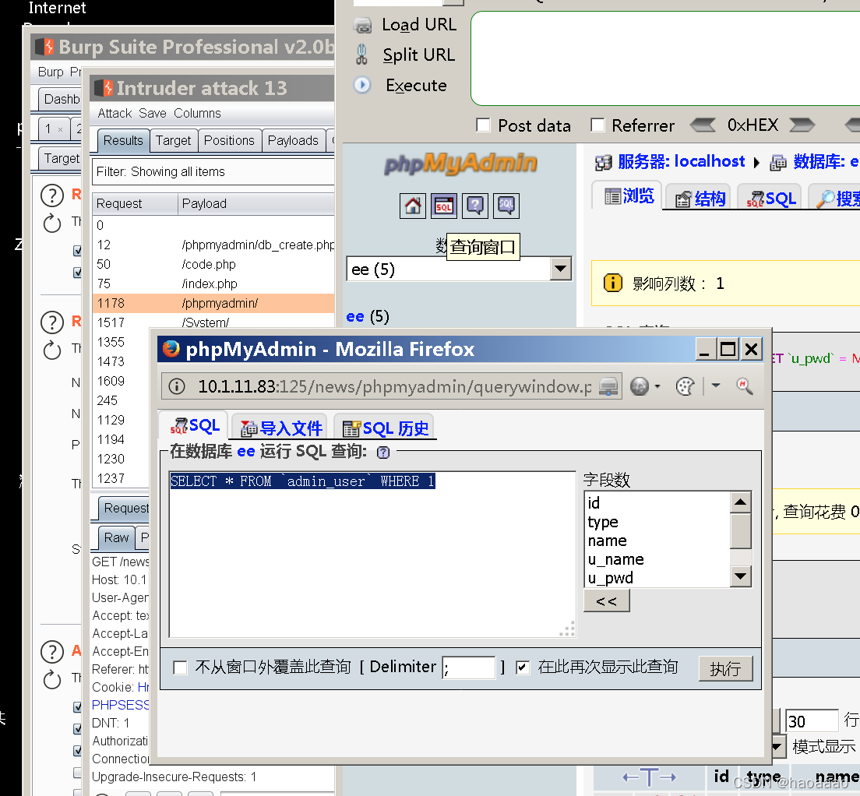Click Execute in the HackBar
This screenshot has height=796, width=860.
coord(401,86)
